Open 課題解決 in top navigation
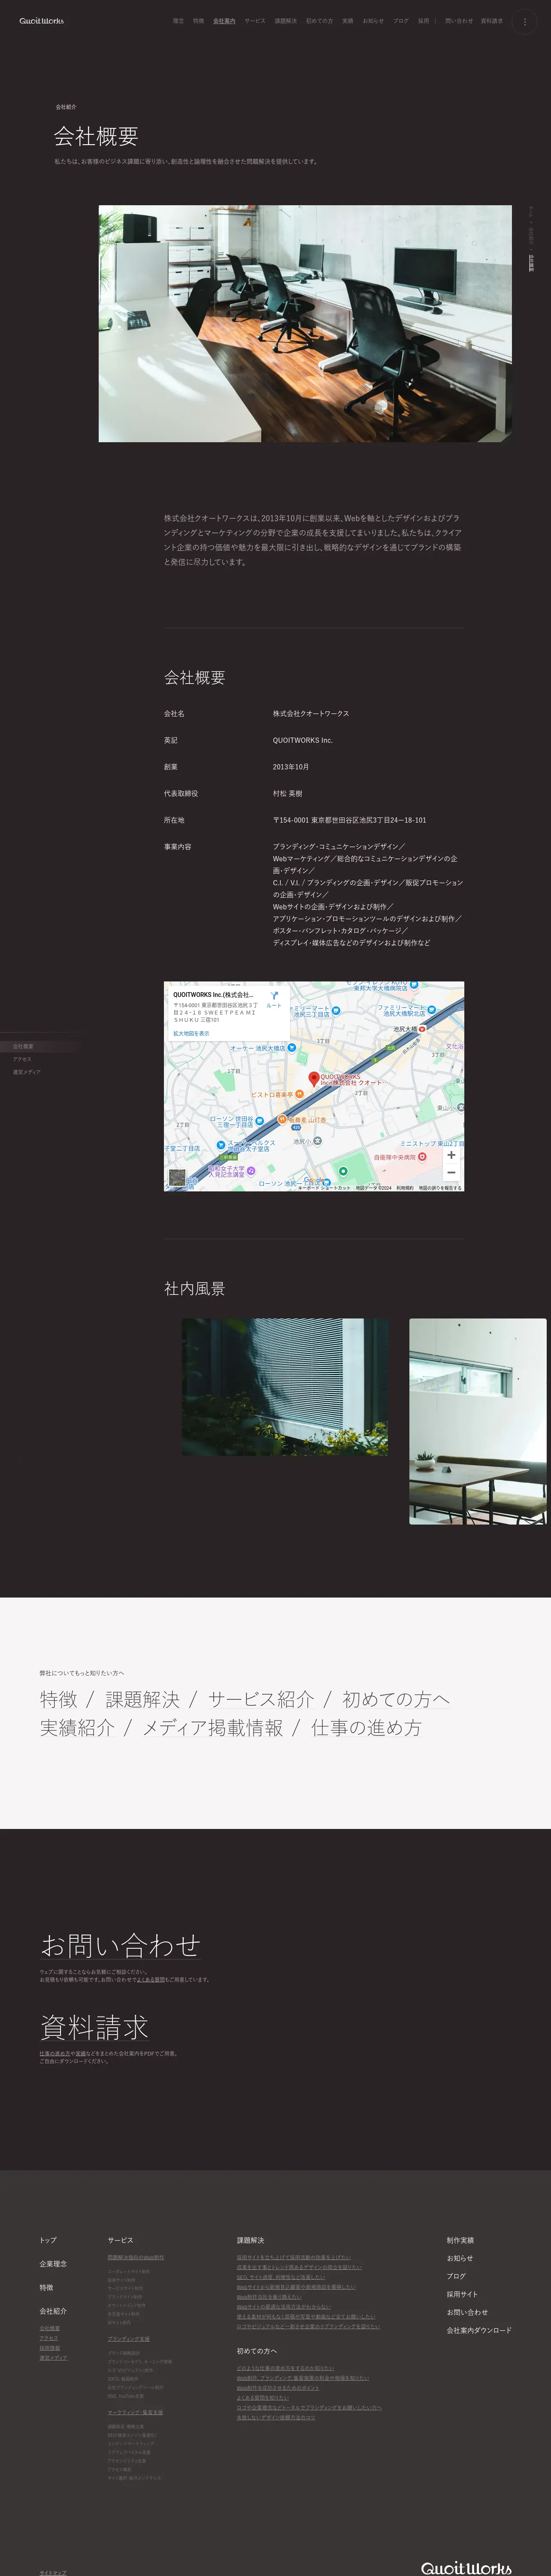This screenshot has width=551, height=2576. pos(286,21)
